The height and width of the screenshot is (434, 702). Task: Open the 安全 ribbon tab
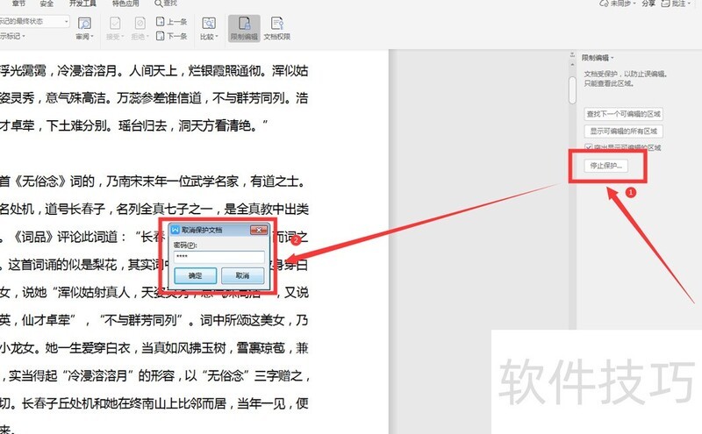point(47,4)
